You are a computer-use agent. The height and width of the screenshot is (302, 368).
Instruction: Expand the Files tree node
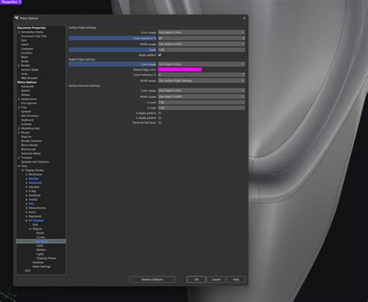pos(19,107)
